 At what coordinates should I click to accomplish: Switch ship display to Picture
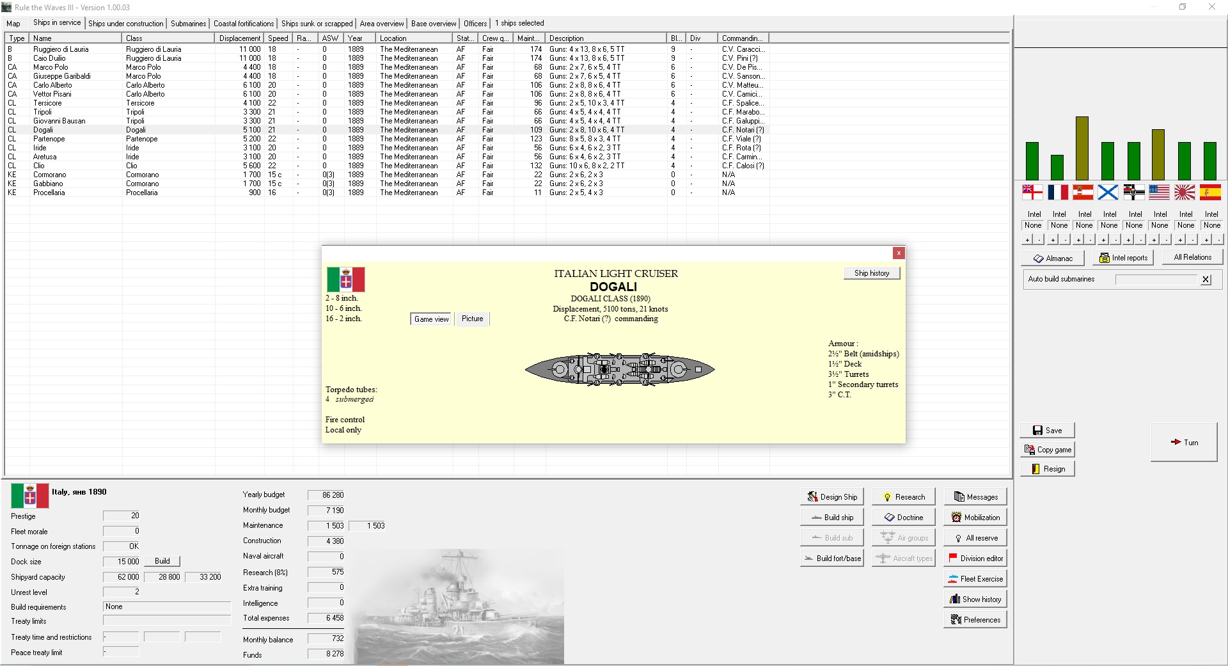(472, 319)
